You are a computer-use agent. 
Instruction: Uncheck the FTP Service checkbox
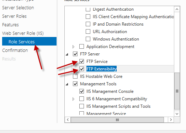click(81, 62)
